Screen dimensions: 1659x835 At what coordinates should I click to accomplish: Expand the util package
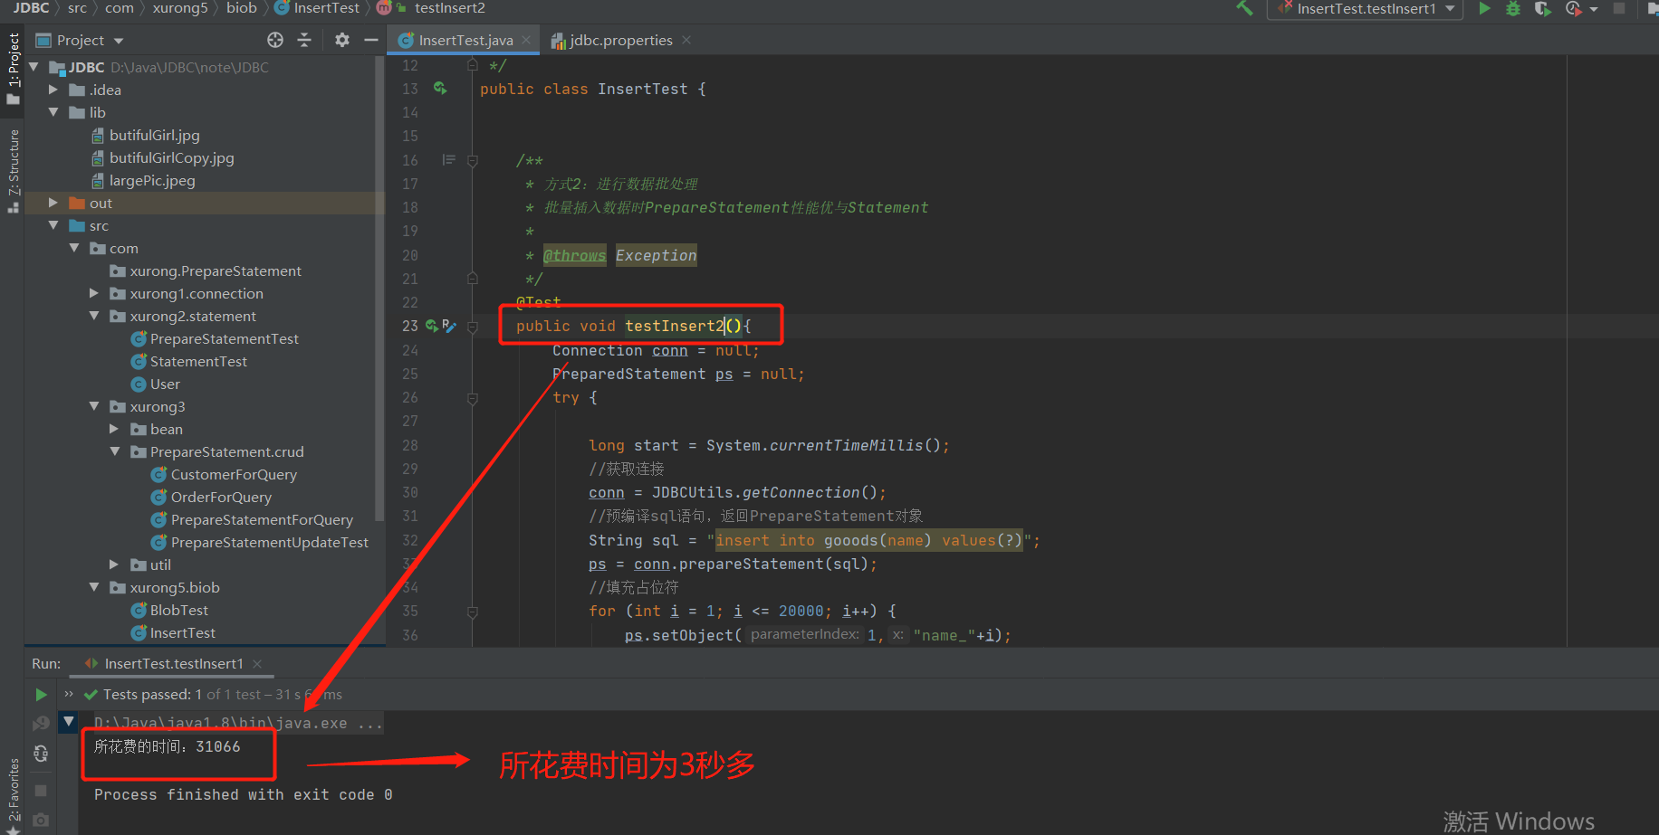pos(114,565)
